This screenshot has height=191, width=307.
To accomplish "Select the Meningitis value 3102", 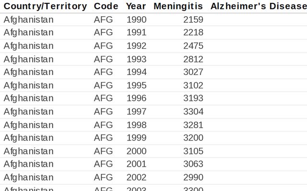I will 193,85.
